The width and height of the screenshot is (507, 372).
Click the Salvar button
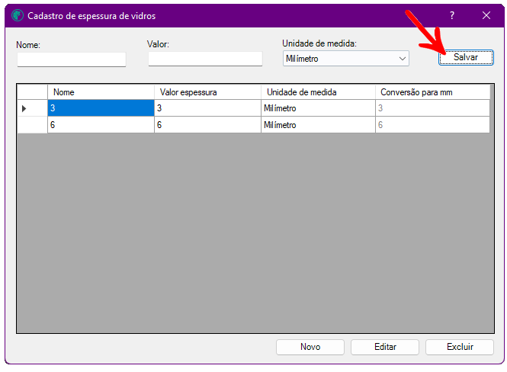coord(466,57)
